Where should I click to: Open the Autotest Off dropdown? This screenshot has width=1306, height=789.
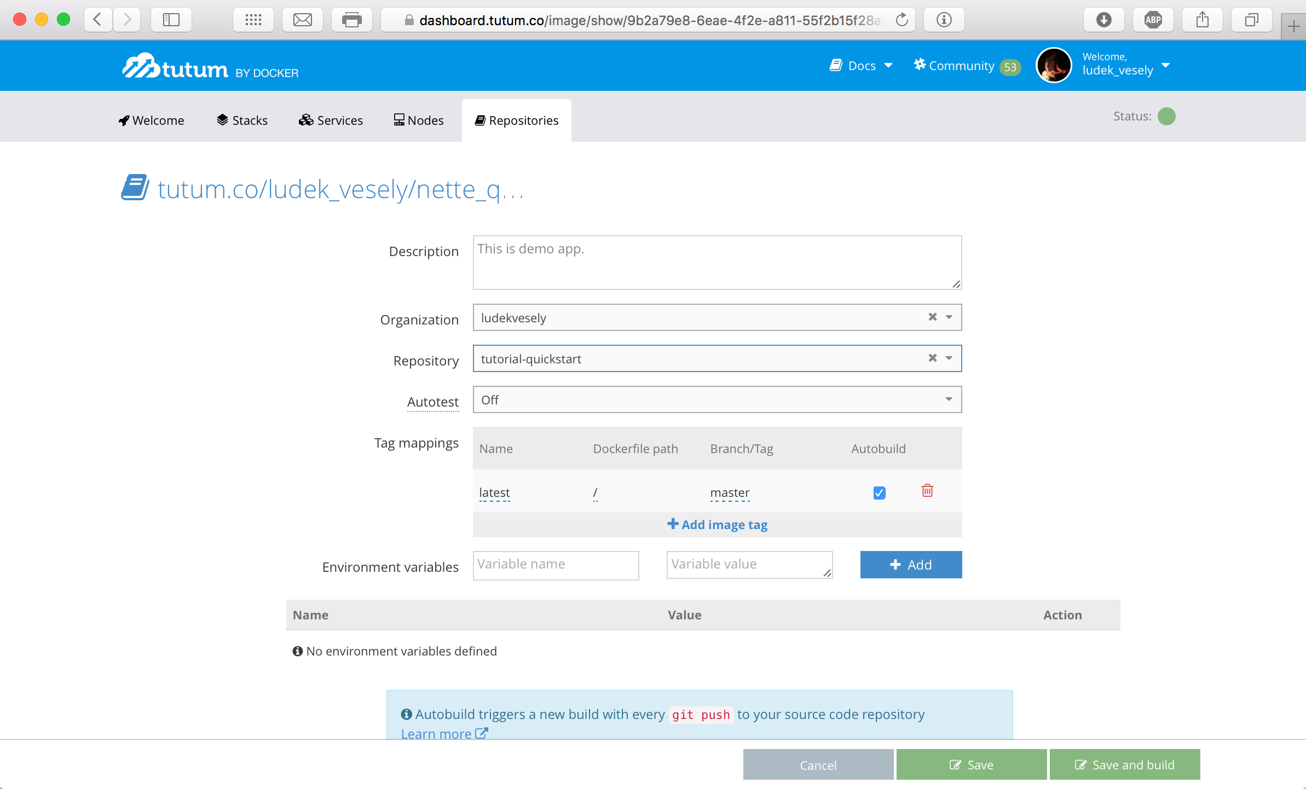coord(717,399)
